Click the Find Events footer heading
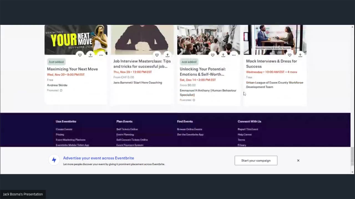Screen dimensions: 355x199 [x=185, y=121]
